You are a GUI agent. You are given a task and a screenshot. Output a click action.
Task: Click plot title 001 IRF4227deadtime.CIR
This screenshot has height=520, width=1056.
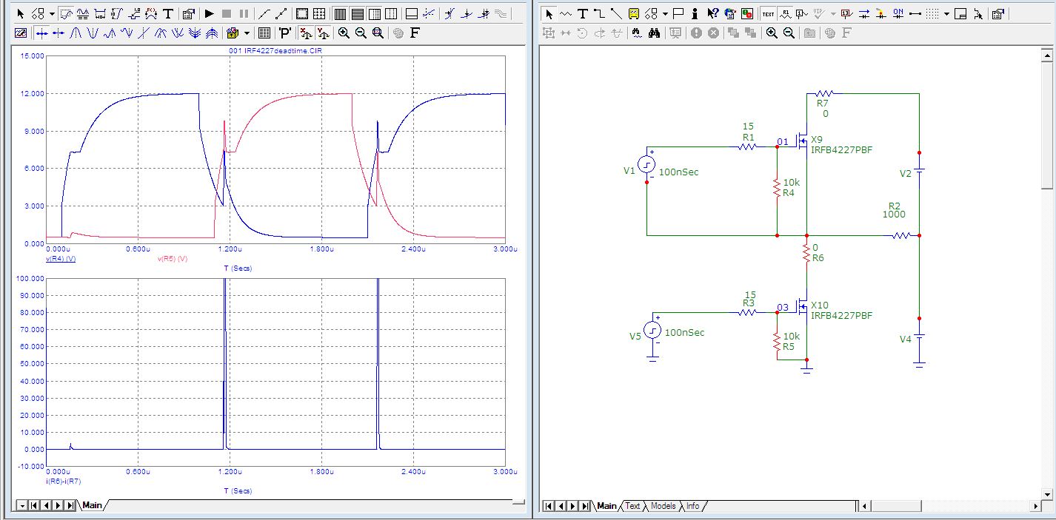(277, 50)
